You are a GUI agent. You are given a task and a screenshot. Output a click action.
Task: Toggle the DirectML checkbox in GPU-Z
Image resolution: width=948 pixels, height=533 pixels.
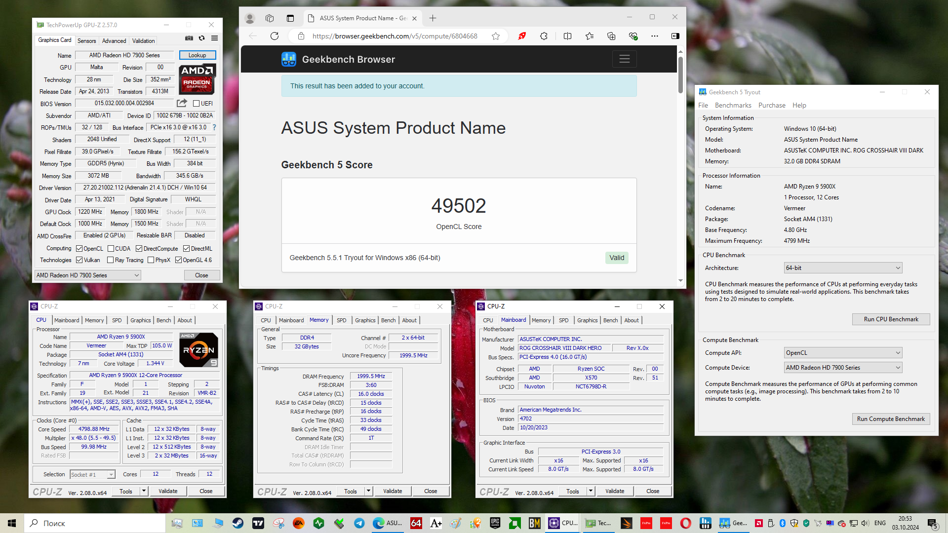click(186, 249)
